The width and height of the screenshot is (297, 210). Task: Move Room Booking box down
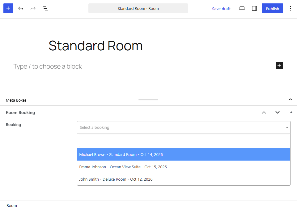click(278, 112)
